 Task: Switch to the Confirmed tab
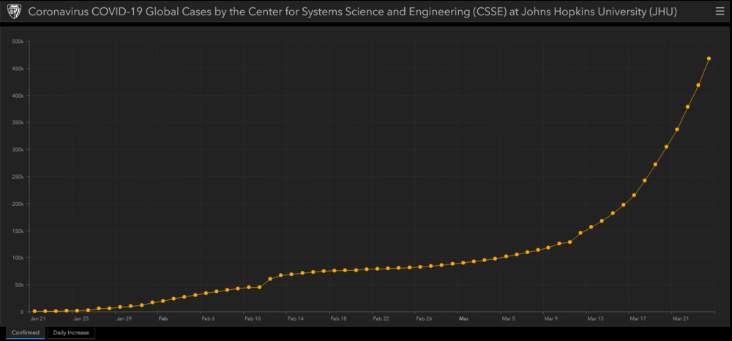click(26, 333)
